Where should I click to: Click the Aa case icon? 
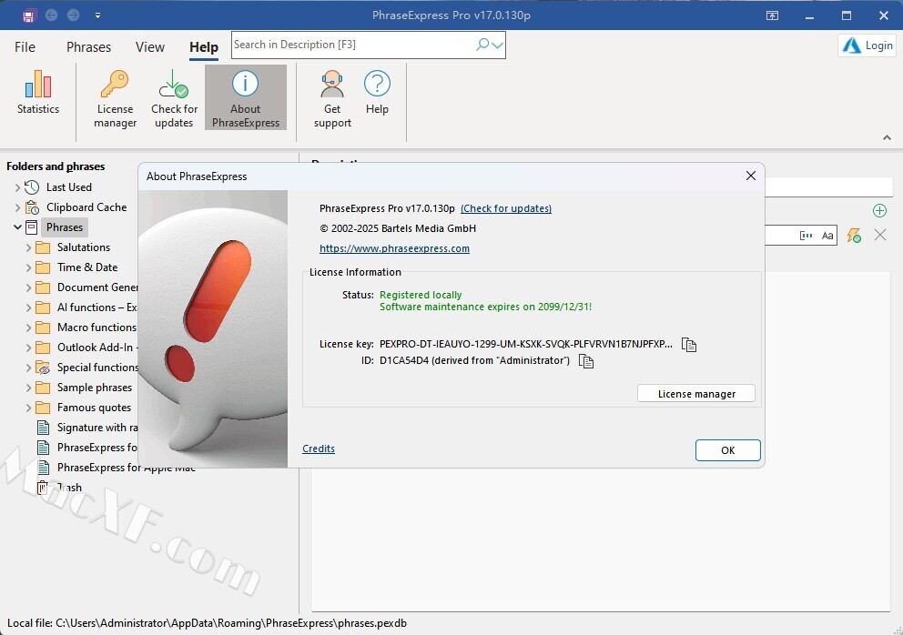[827, 236]
